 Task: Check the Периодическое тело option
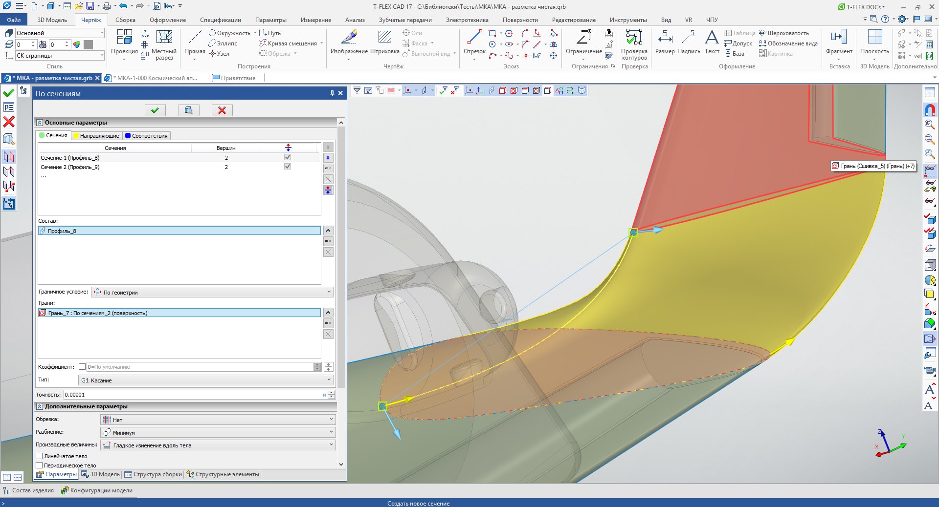[x=39, y=465]
